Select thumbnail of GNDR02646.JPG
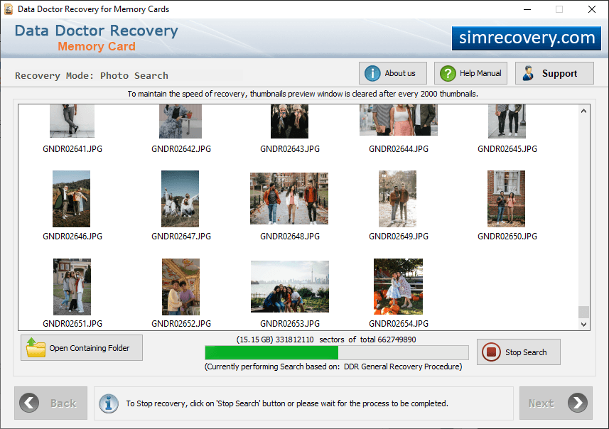 (72, 199)
